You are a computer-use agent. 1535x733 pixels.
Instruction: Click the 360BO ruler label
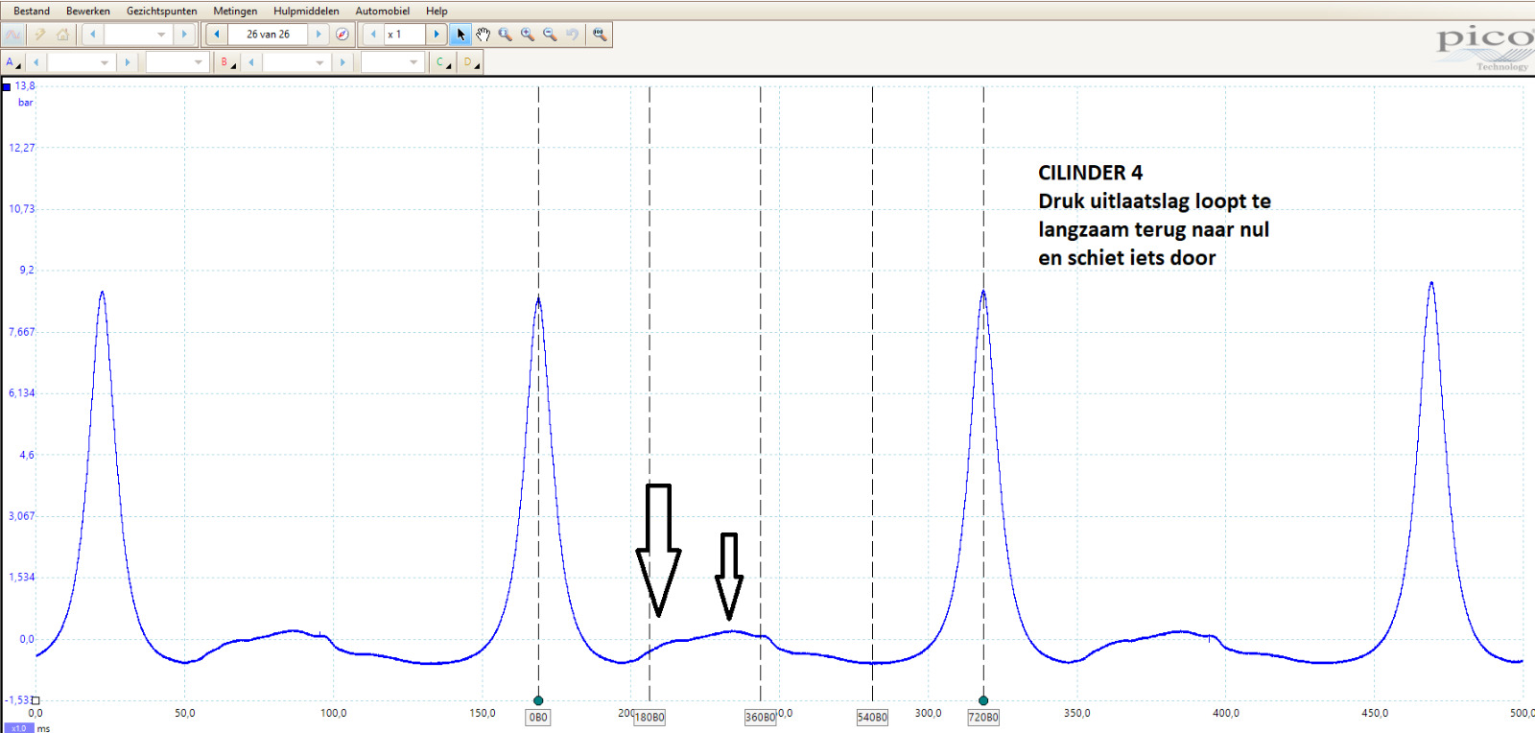coord(760,718)
